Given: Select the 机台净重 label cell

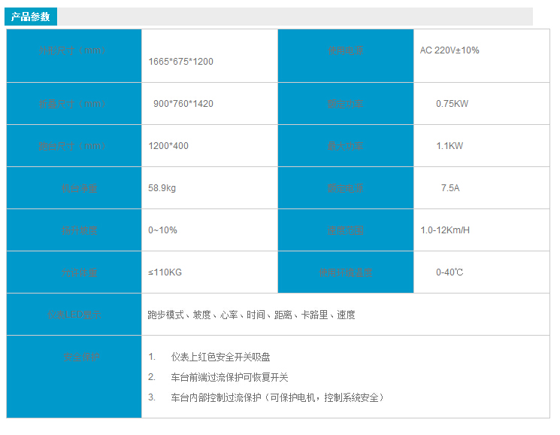Looking at the screenshot, I should point(74,188).
